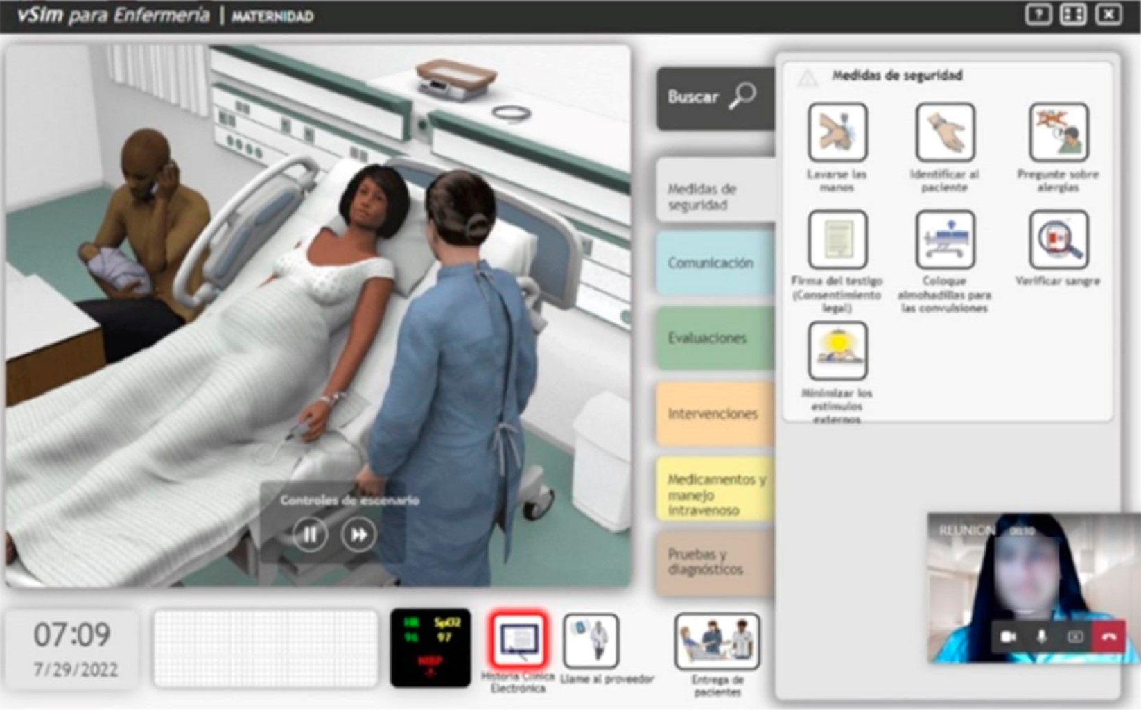
Task: Open Historia Clínica Electrónica
Action: pos(519,640)
